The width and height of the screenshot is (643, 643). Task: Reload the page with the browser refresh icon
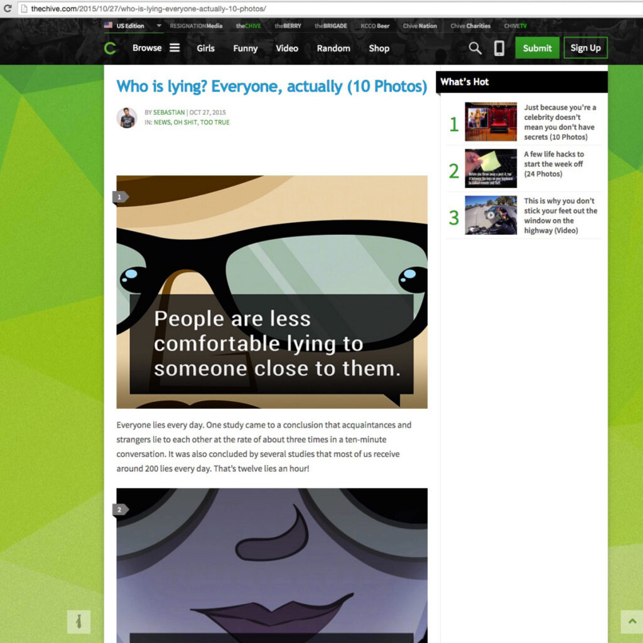point(8,9)
